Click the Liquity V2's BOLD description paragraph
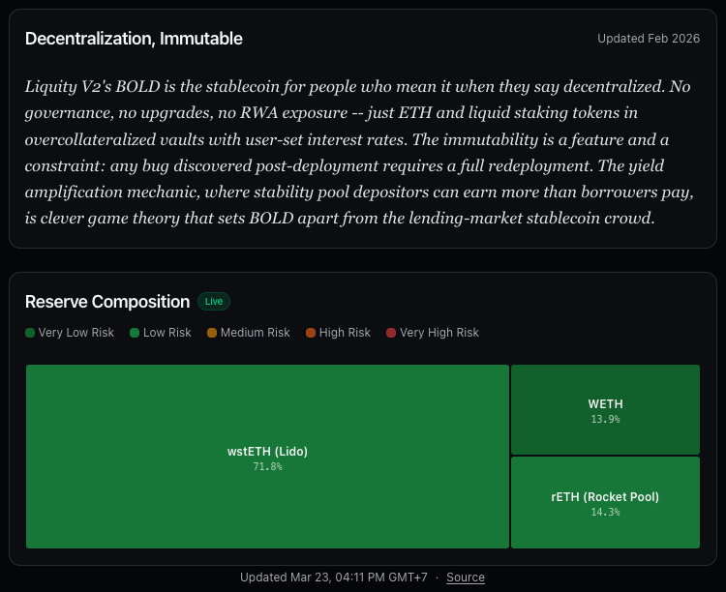This screenshot has height=592, width=726. tap(359, 152)
